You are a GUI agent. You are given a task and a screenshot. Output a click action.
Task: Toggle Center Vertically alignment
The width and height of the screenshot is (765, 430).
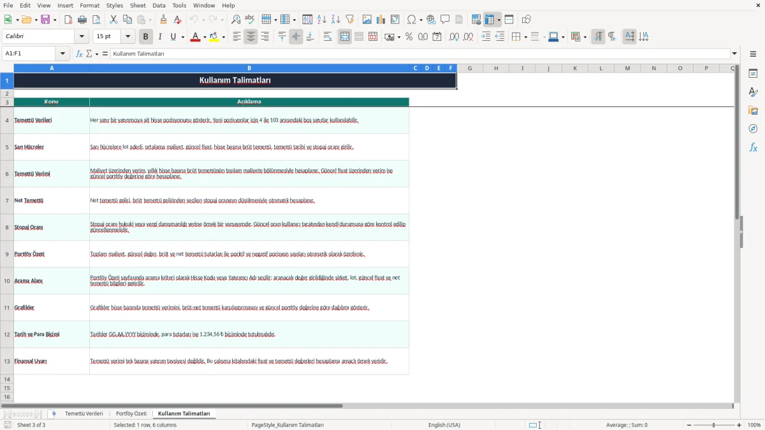(296, 37)
